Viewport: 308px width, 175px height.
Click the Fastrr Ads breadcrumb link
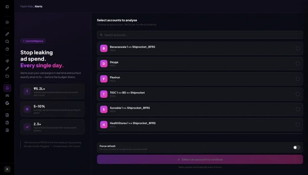(x=26, y=7)
